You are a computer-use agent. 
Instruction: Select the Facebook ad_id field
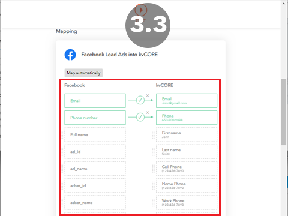[x=95, y=152]
